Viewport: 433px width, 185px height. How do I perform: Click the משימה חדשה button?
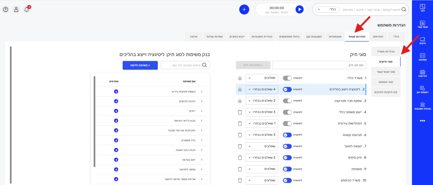tap(140, 65)
